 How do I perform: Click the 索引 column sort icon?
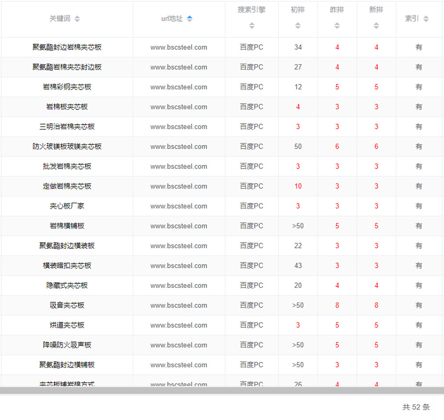pos(426,19)
